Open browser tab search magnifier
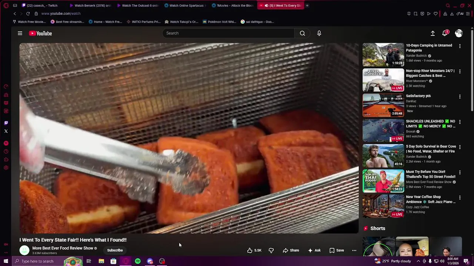The height and width of the screenshot is (266, 474). 448,6
